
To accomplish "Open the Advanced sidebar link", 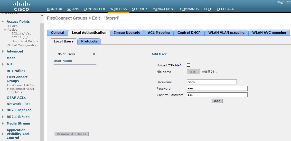I will click(x=15, y=51).
